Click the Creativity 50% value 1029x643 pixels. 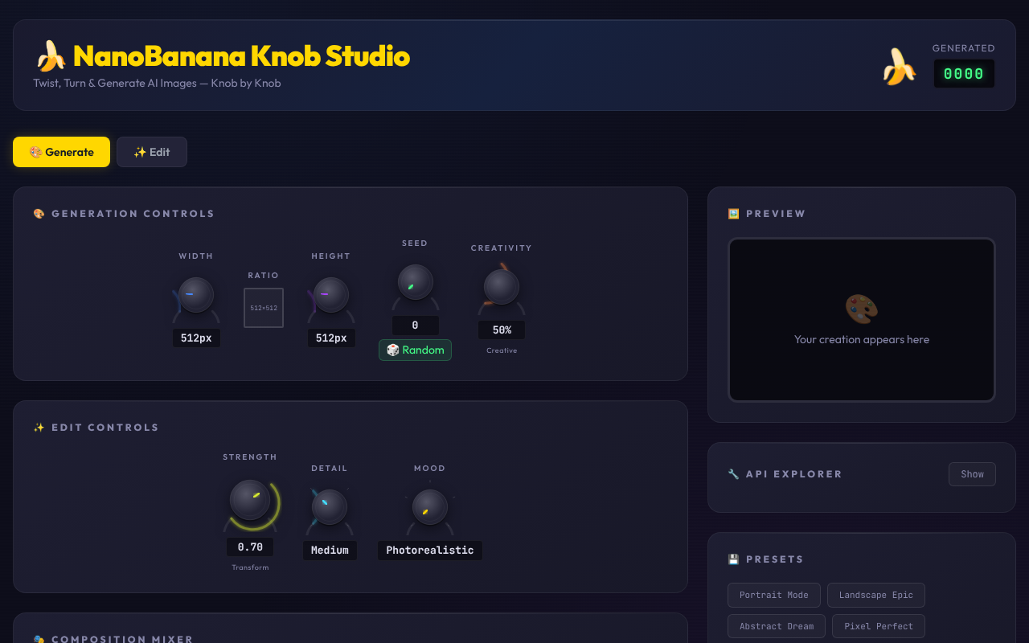point(502,330)
